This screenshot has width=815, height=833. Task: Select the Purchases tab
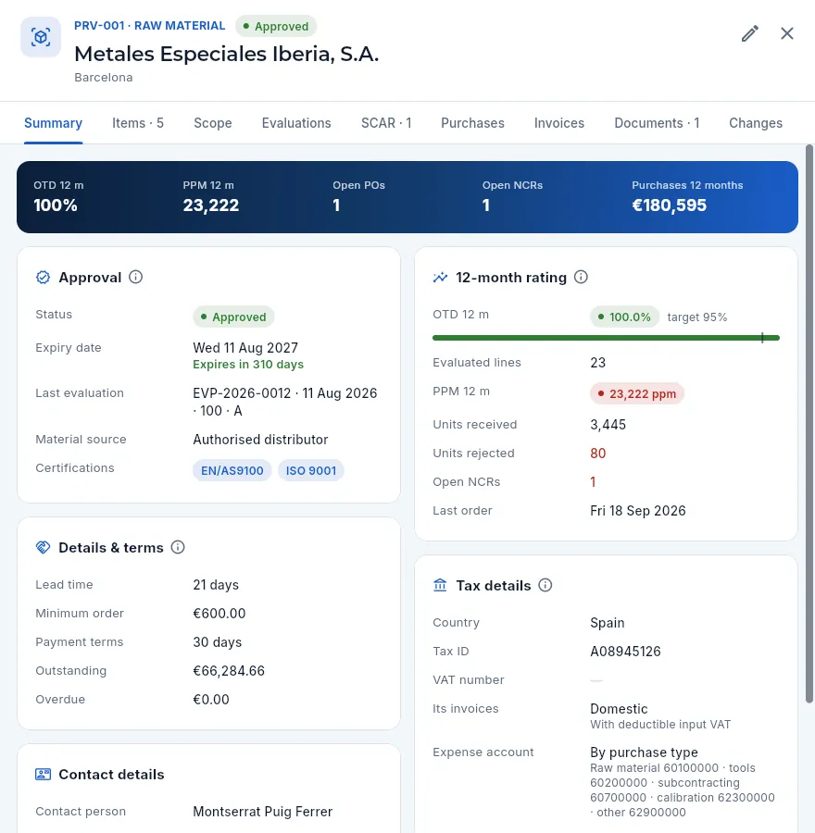click(x=472, y=123)
